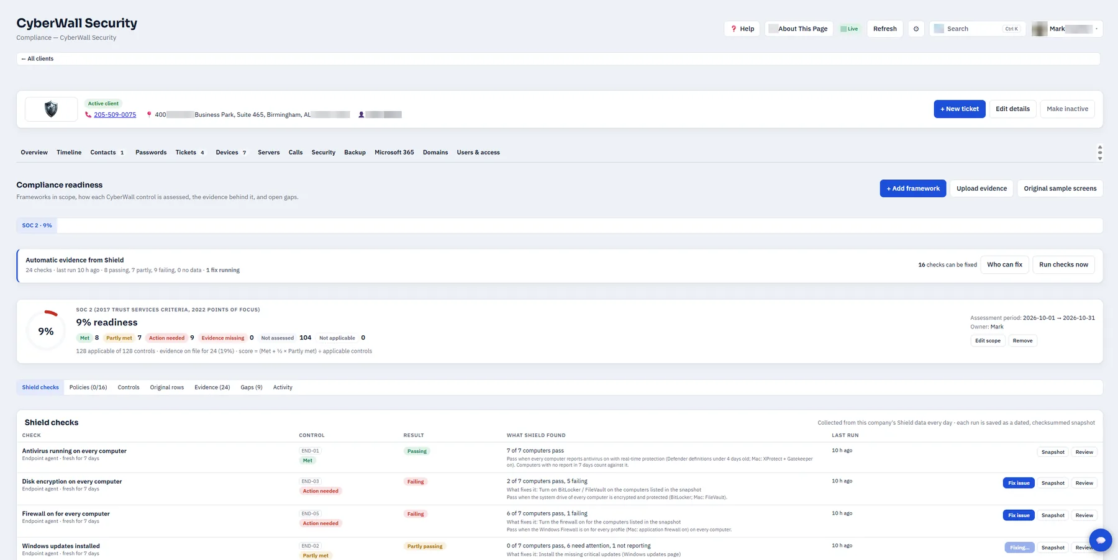
Task: Expand the tab overflow handle right of tabs
Action: [1099, 153]
